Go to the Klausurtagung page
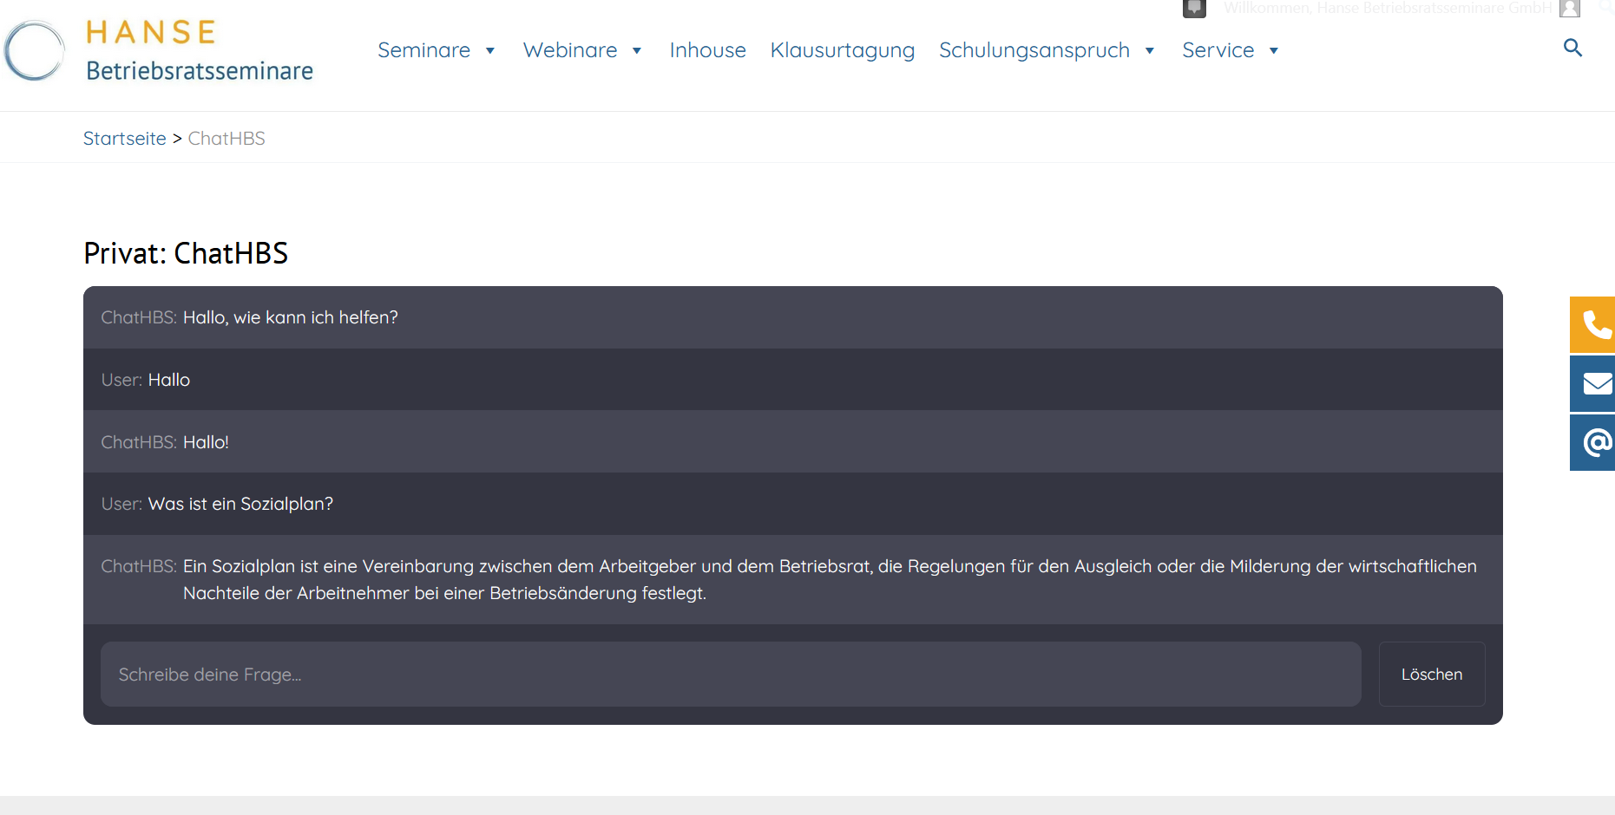The height and width of the screenshot is (815, 1615). point(842,50)
